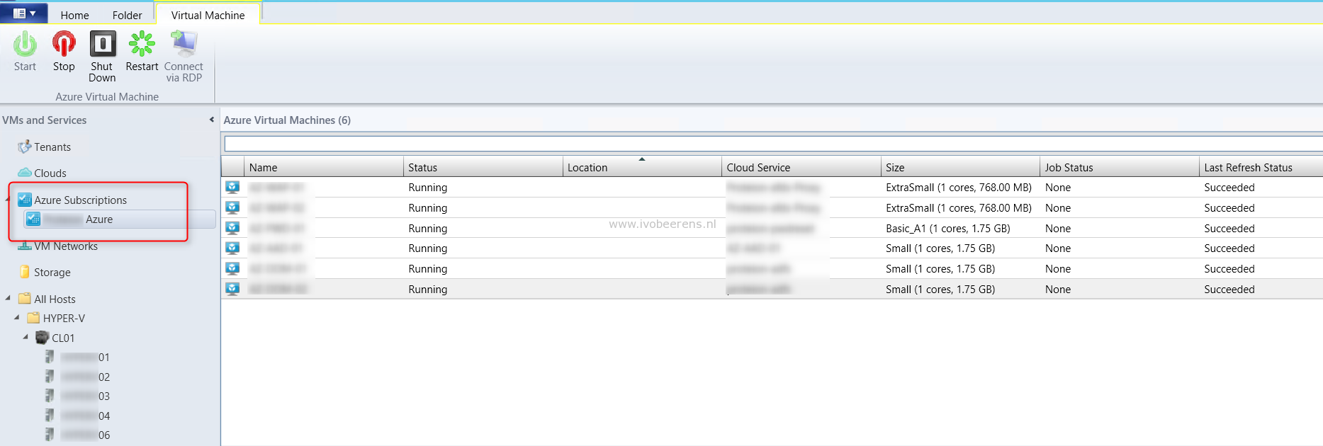The width and height of the screenshot is (1323, 446).
Task: Sort by the Status column header
Action: [x=483, y=167]
